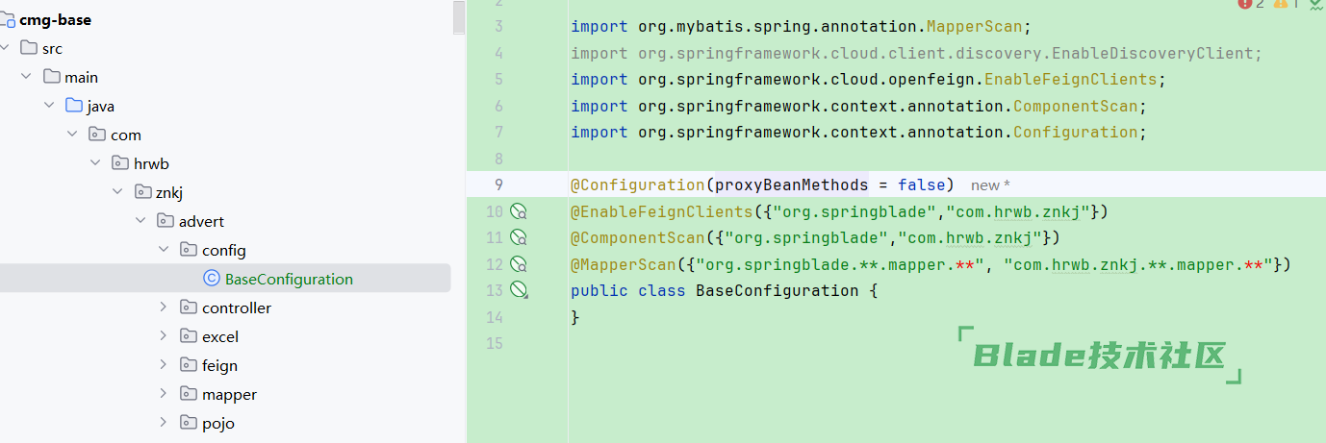Click the red errors indicator icon
The width and height of the screenshot is (1326, 443).
pos(1244,4)
